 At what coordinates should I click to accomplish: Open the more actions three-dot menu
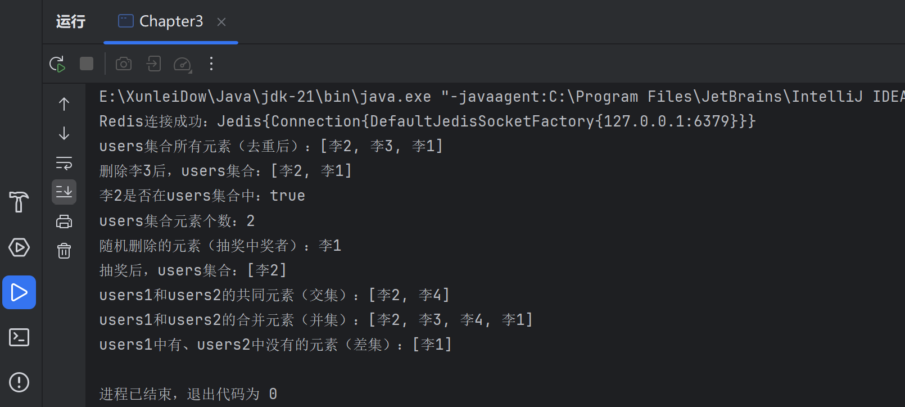(x=211, y=64)
